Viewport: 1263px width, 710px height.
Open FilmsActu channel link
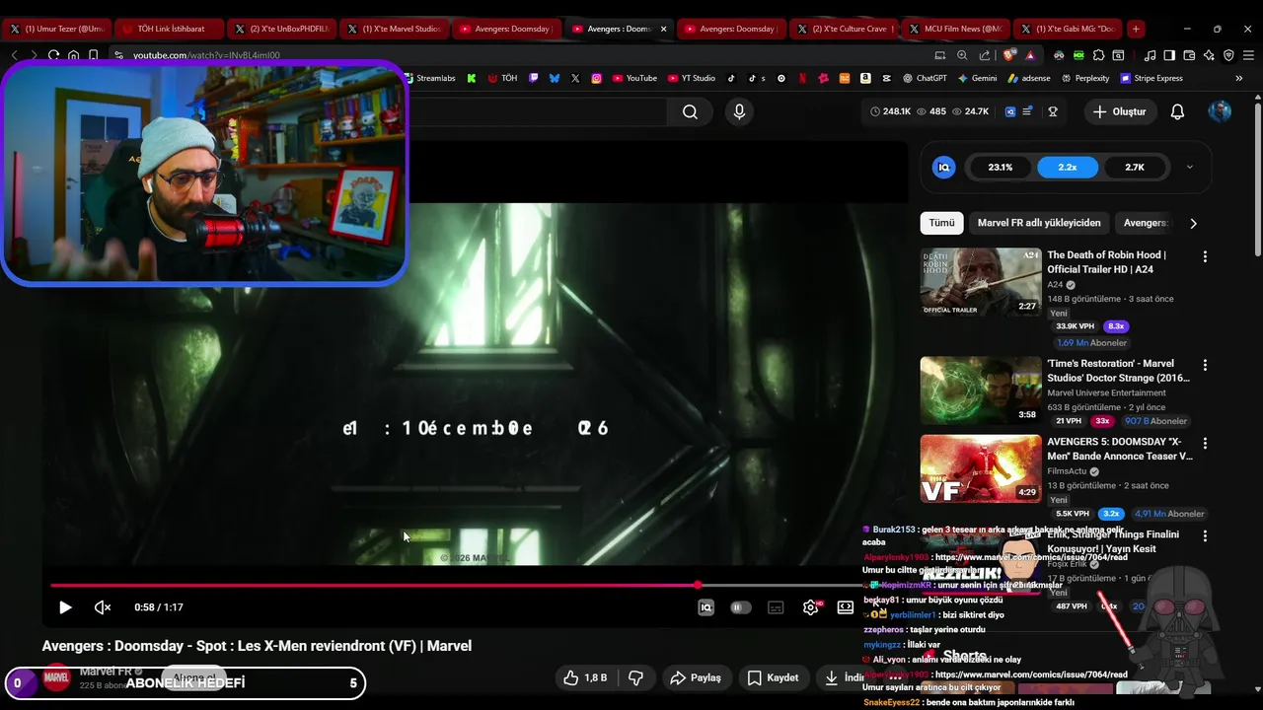tap(1067, 471)
